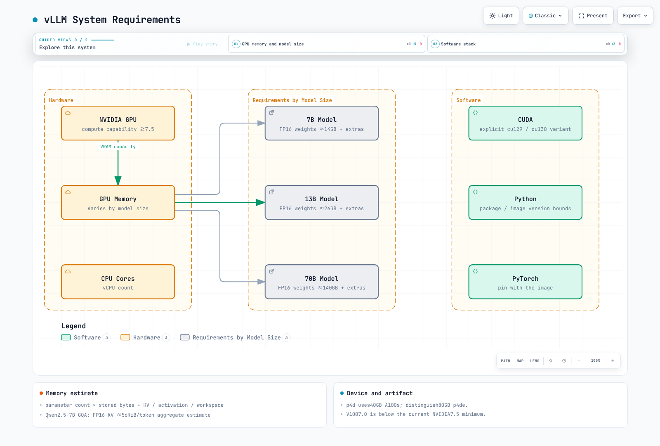Click the cloud icon on GPU Memory node
Viewport: 660px width, 446px height.
point(68,192)
